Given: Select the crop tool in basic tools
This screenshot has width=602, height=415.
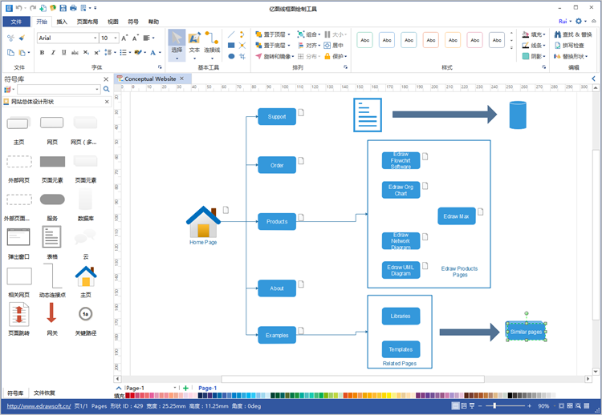Looking at the screenshot, I should point(242,56).
